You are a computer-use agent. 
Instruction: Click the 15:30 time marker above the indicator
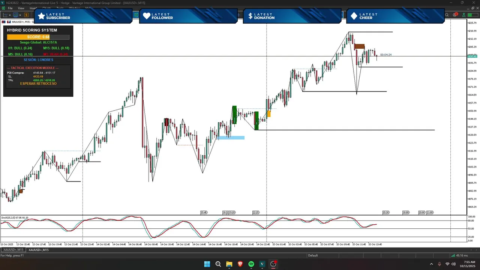386,212
